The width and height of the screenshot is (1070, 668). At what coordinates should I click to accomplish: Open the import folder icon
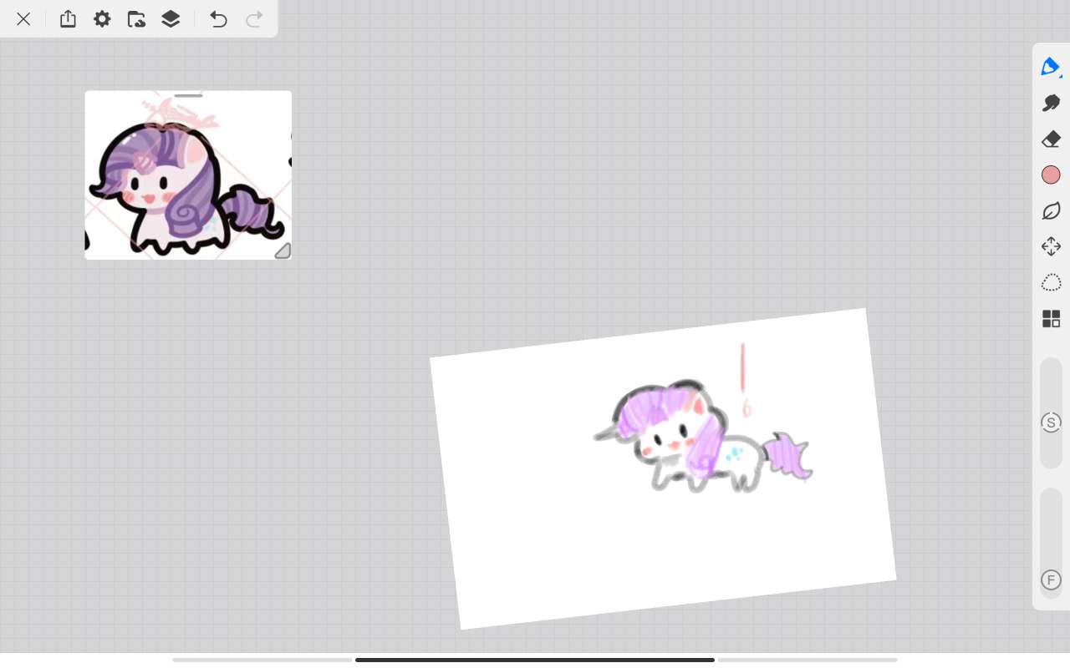coord(136,19)
